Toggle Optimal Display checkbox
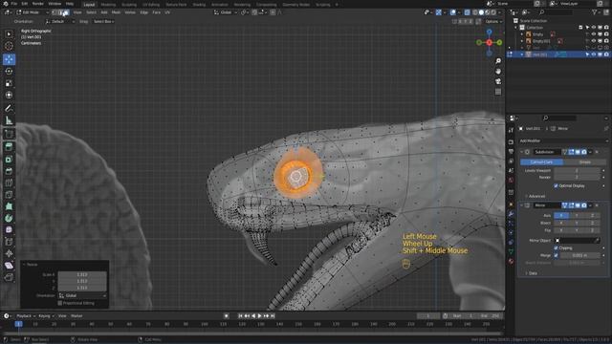The image size is (612, 344). pos(556,186)
